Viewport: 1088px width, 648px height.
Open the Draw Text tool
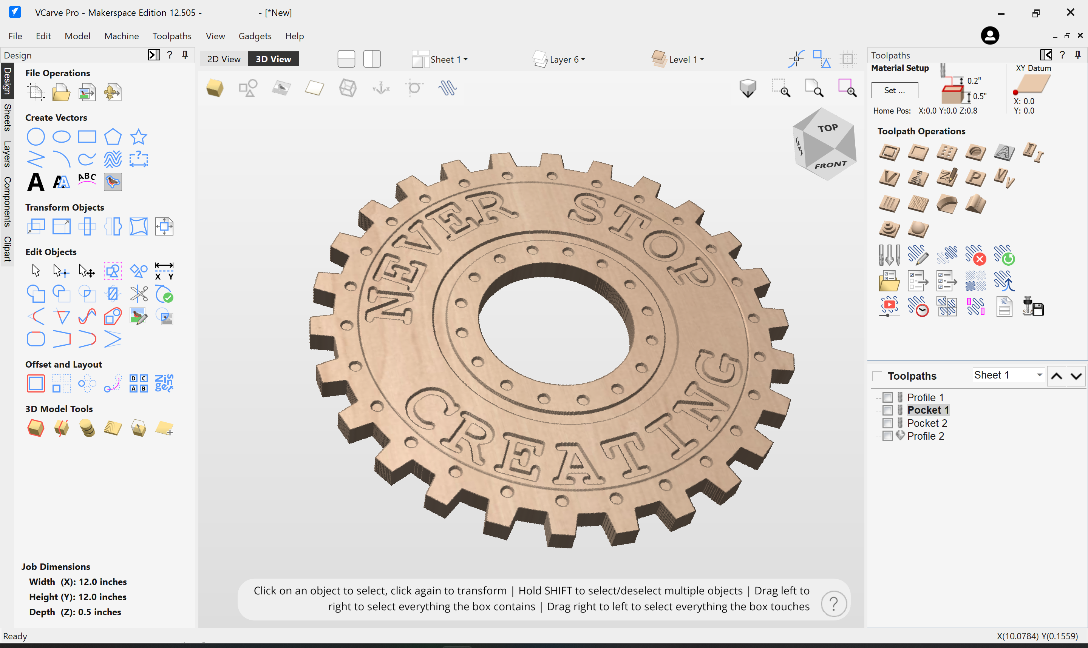(36, 183)
